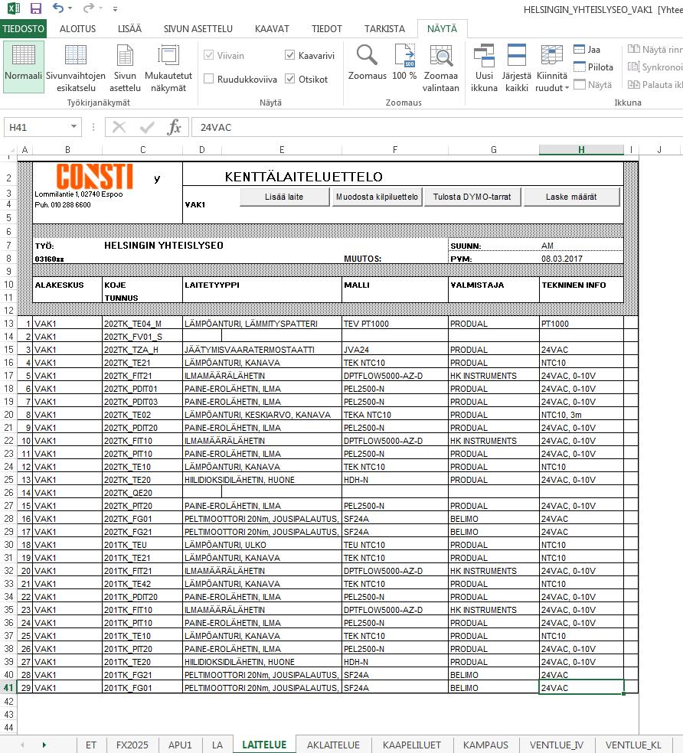683x753 pixels.
Task: Switch to Sivun asettelu view
Action: (x=125, y=67)
